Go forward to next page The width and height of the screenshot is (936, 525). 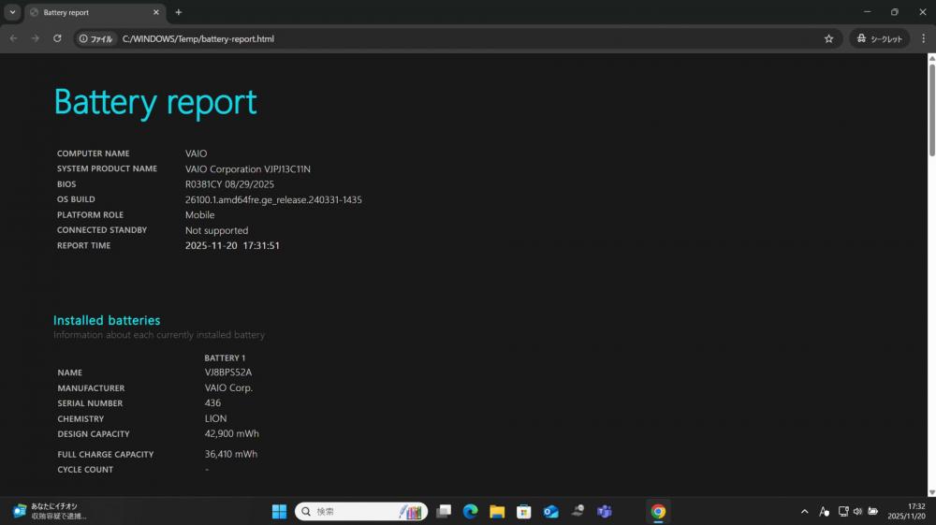pyautogui.click(x=36, y=38)
